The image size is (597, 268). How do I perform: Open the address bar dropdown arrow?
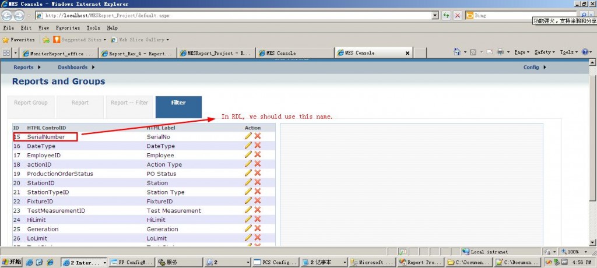click(436, 16)
